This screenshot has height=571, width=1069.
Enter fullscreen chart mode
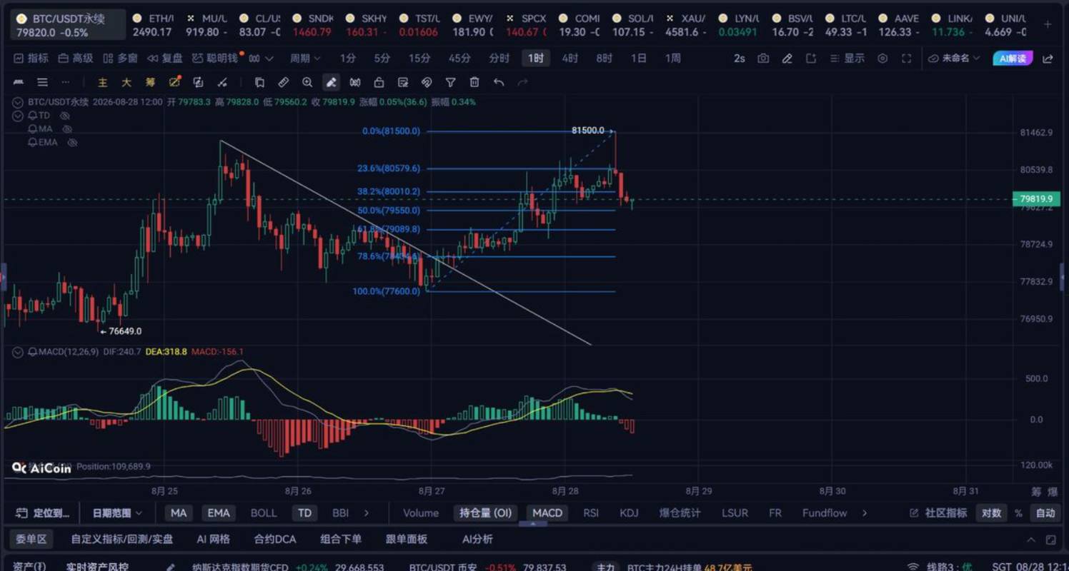pos(906,59)
